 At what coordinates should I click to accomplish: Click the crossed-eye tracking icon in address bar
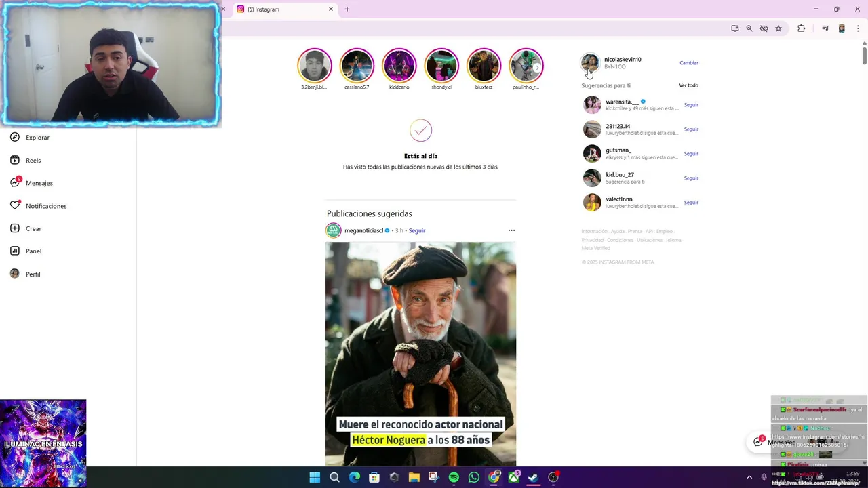[x=764, y=28]
